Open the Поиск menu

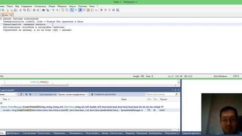pyautogui.click(x=10, y=6)
